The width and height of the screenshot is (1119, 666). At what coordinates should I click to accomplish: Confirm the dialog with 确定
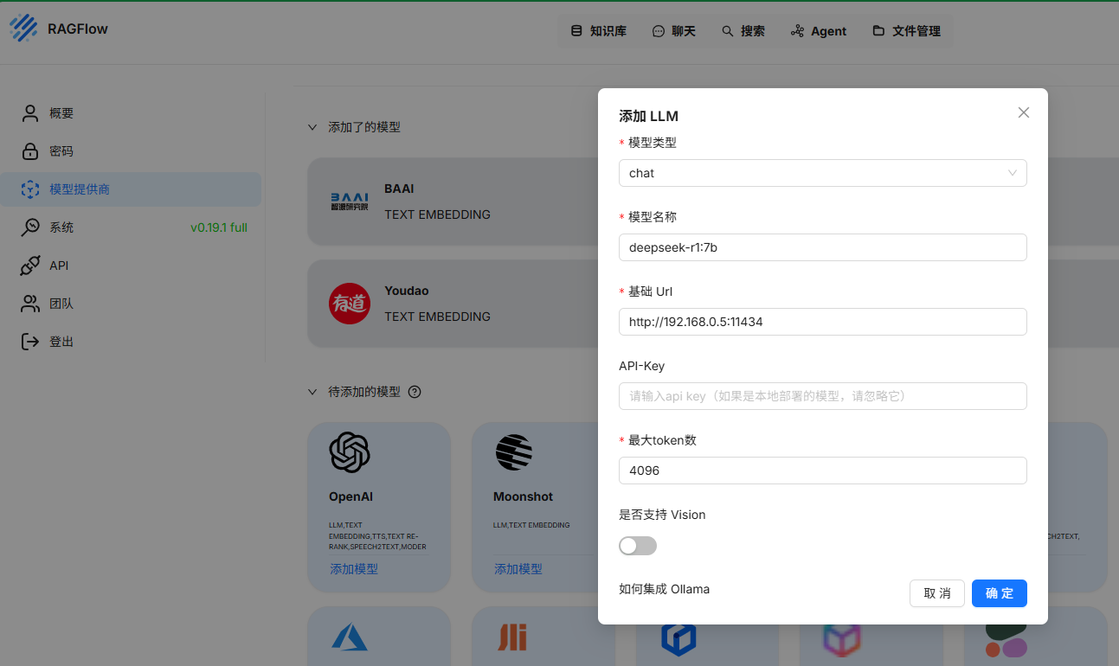(999, 593)
